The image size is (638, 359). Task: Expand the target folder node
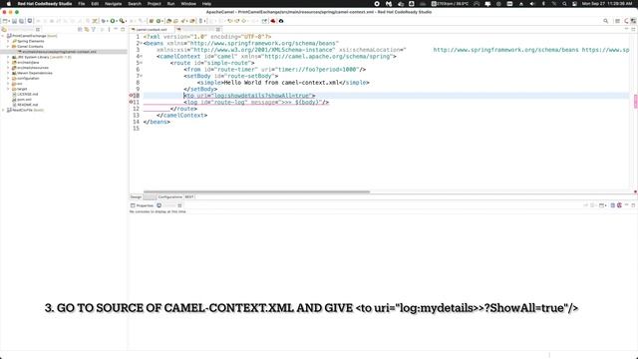click(x=8, y=89)
